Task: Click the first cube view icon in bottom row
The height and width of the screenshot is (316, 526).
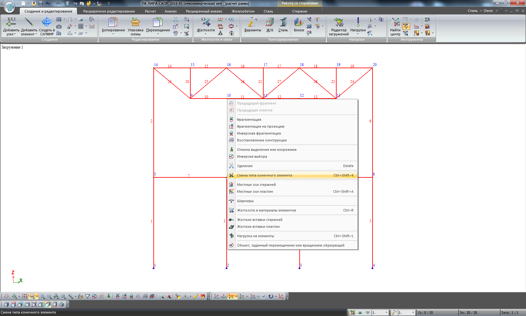Action: coord(7,304)
